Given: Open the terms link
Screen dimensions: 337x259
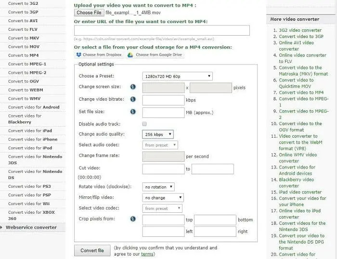Looking at the screenshot, I should (x=147, y=254).
